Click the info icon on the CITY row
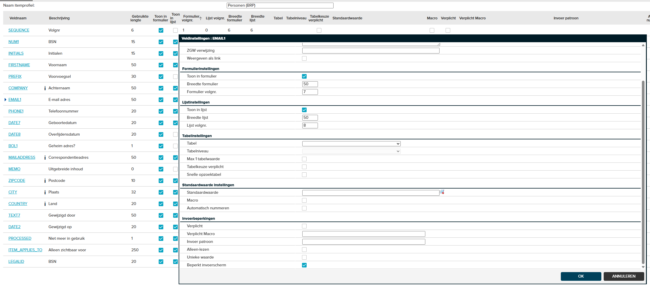Image resolution: width=650 pixels, height=288 pixels. point(45,192)
